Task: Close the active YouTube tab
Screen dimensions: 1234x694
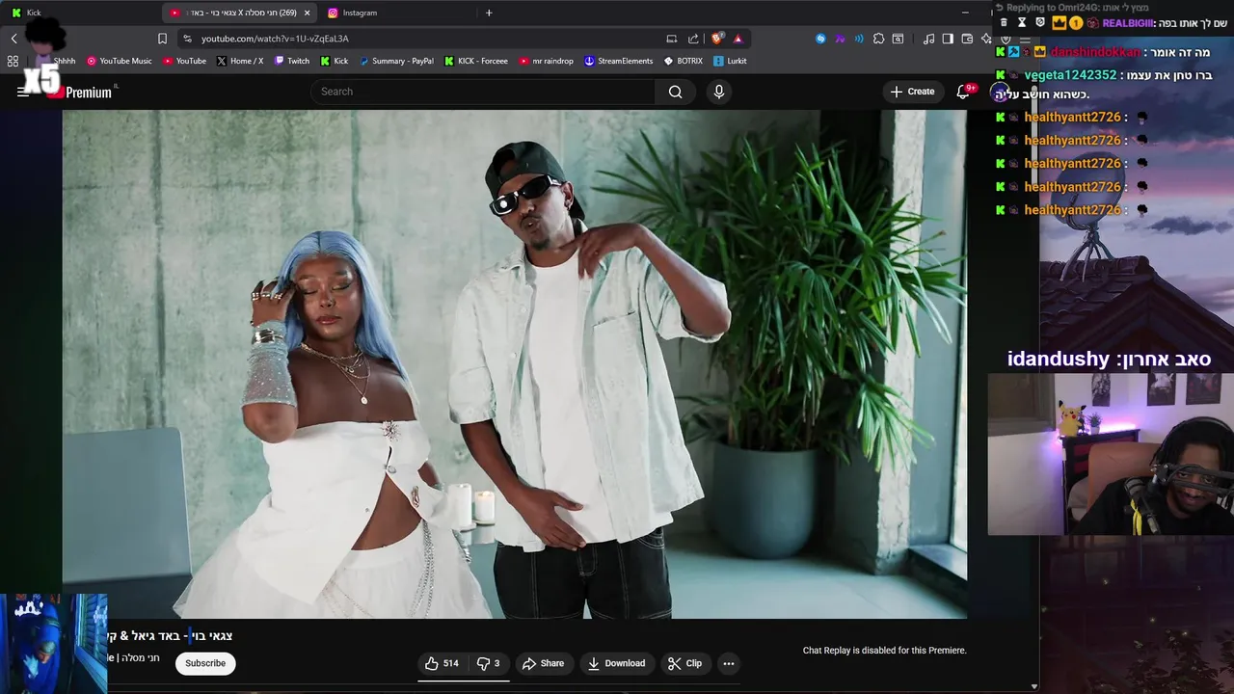Action: (x=308, y=13)
